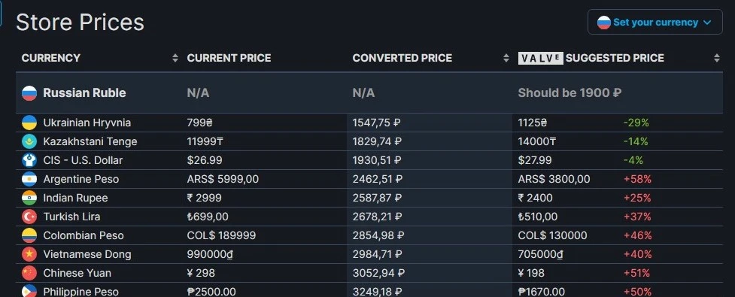This screenshot has width=735, height=297.
Task: Click the Ukrainian Hryvnia flag icon
Action: coord(29,123)
